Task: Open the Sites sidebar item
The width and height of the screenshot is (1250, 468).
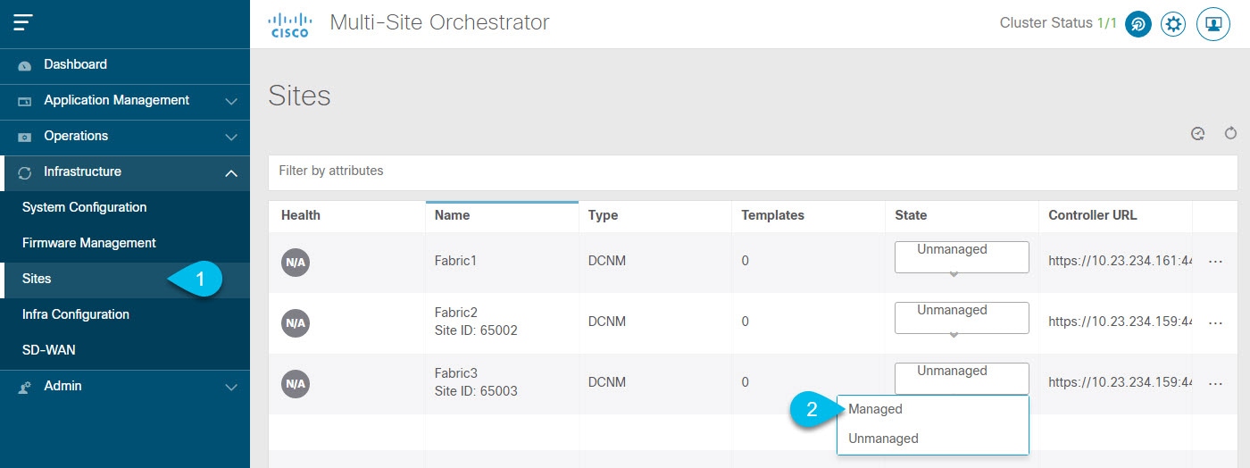Action: tap(125, 280)
